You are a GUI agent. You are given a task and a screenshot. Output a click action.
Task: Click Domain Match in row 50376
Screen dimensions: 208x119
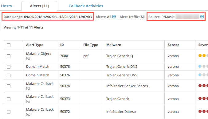(x=37, y=75)
